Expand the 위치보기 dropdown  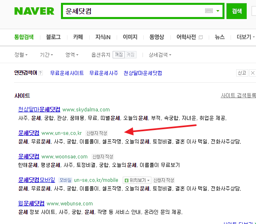[x=137, y=180]
